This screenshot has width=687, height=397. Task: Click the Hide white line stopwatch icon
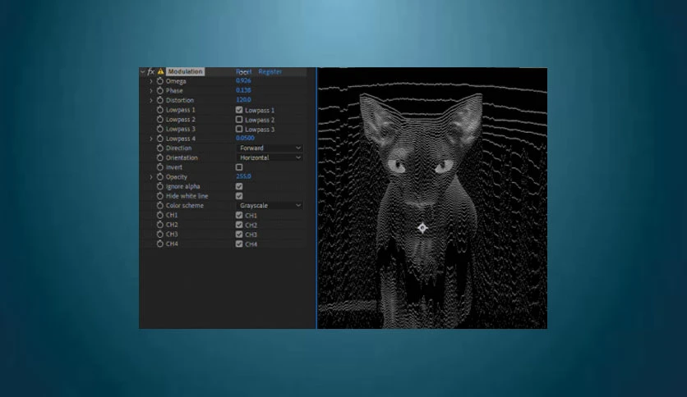pos(160,196)
